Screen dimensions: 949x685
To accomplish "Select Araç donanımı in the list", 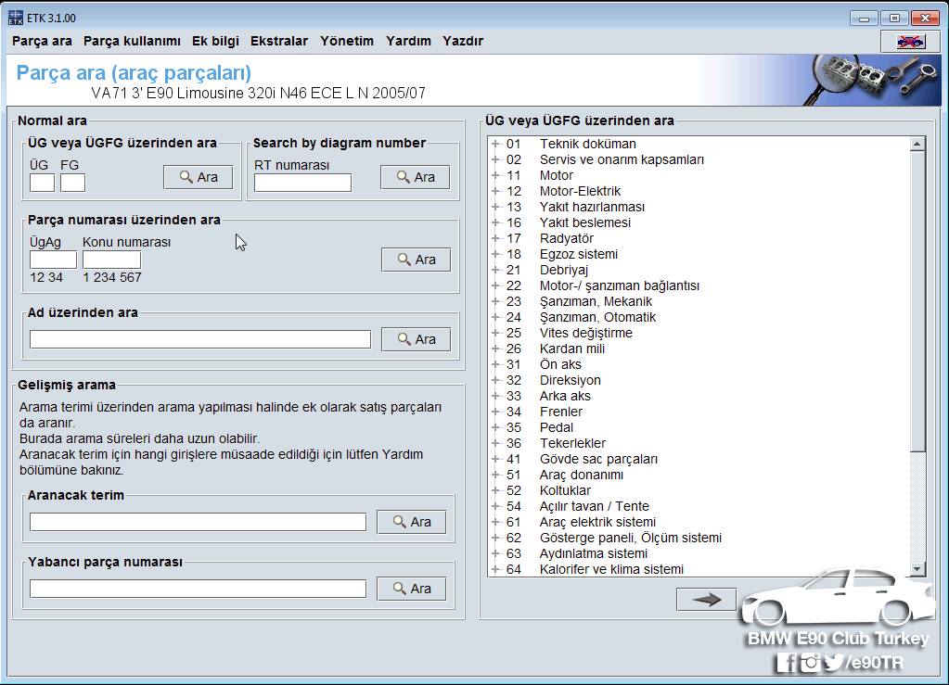I will pyautogui.click(x=581, y=475).
